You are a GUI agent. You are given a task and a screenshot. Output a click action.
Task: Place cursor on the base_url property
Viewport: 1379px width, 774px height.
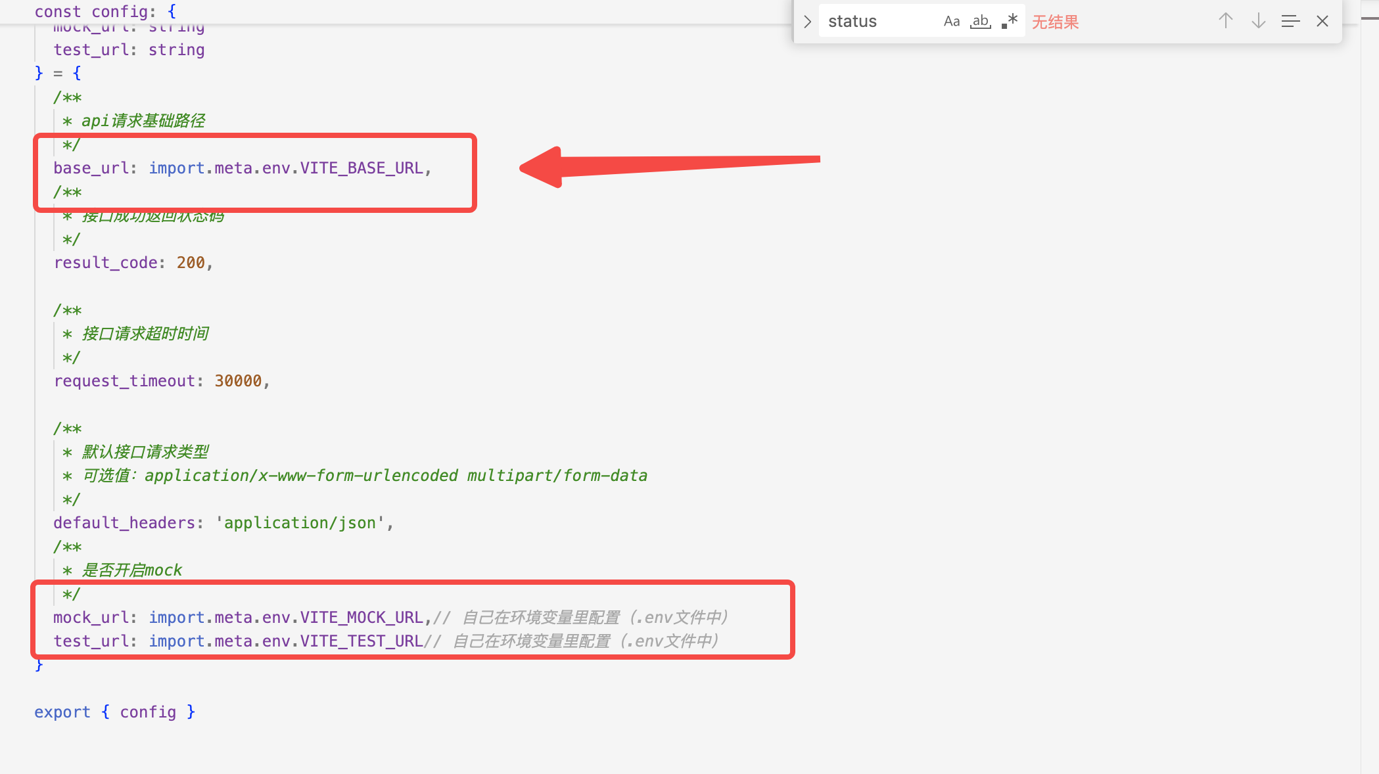(x=91, y=168)
